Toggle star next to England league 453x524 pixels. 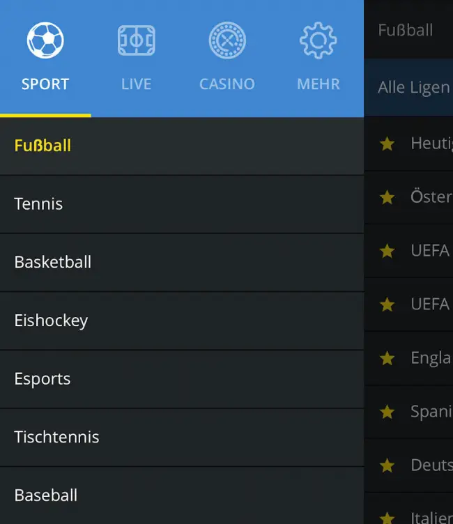387,359
